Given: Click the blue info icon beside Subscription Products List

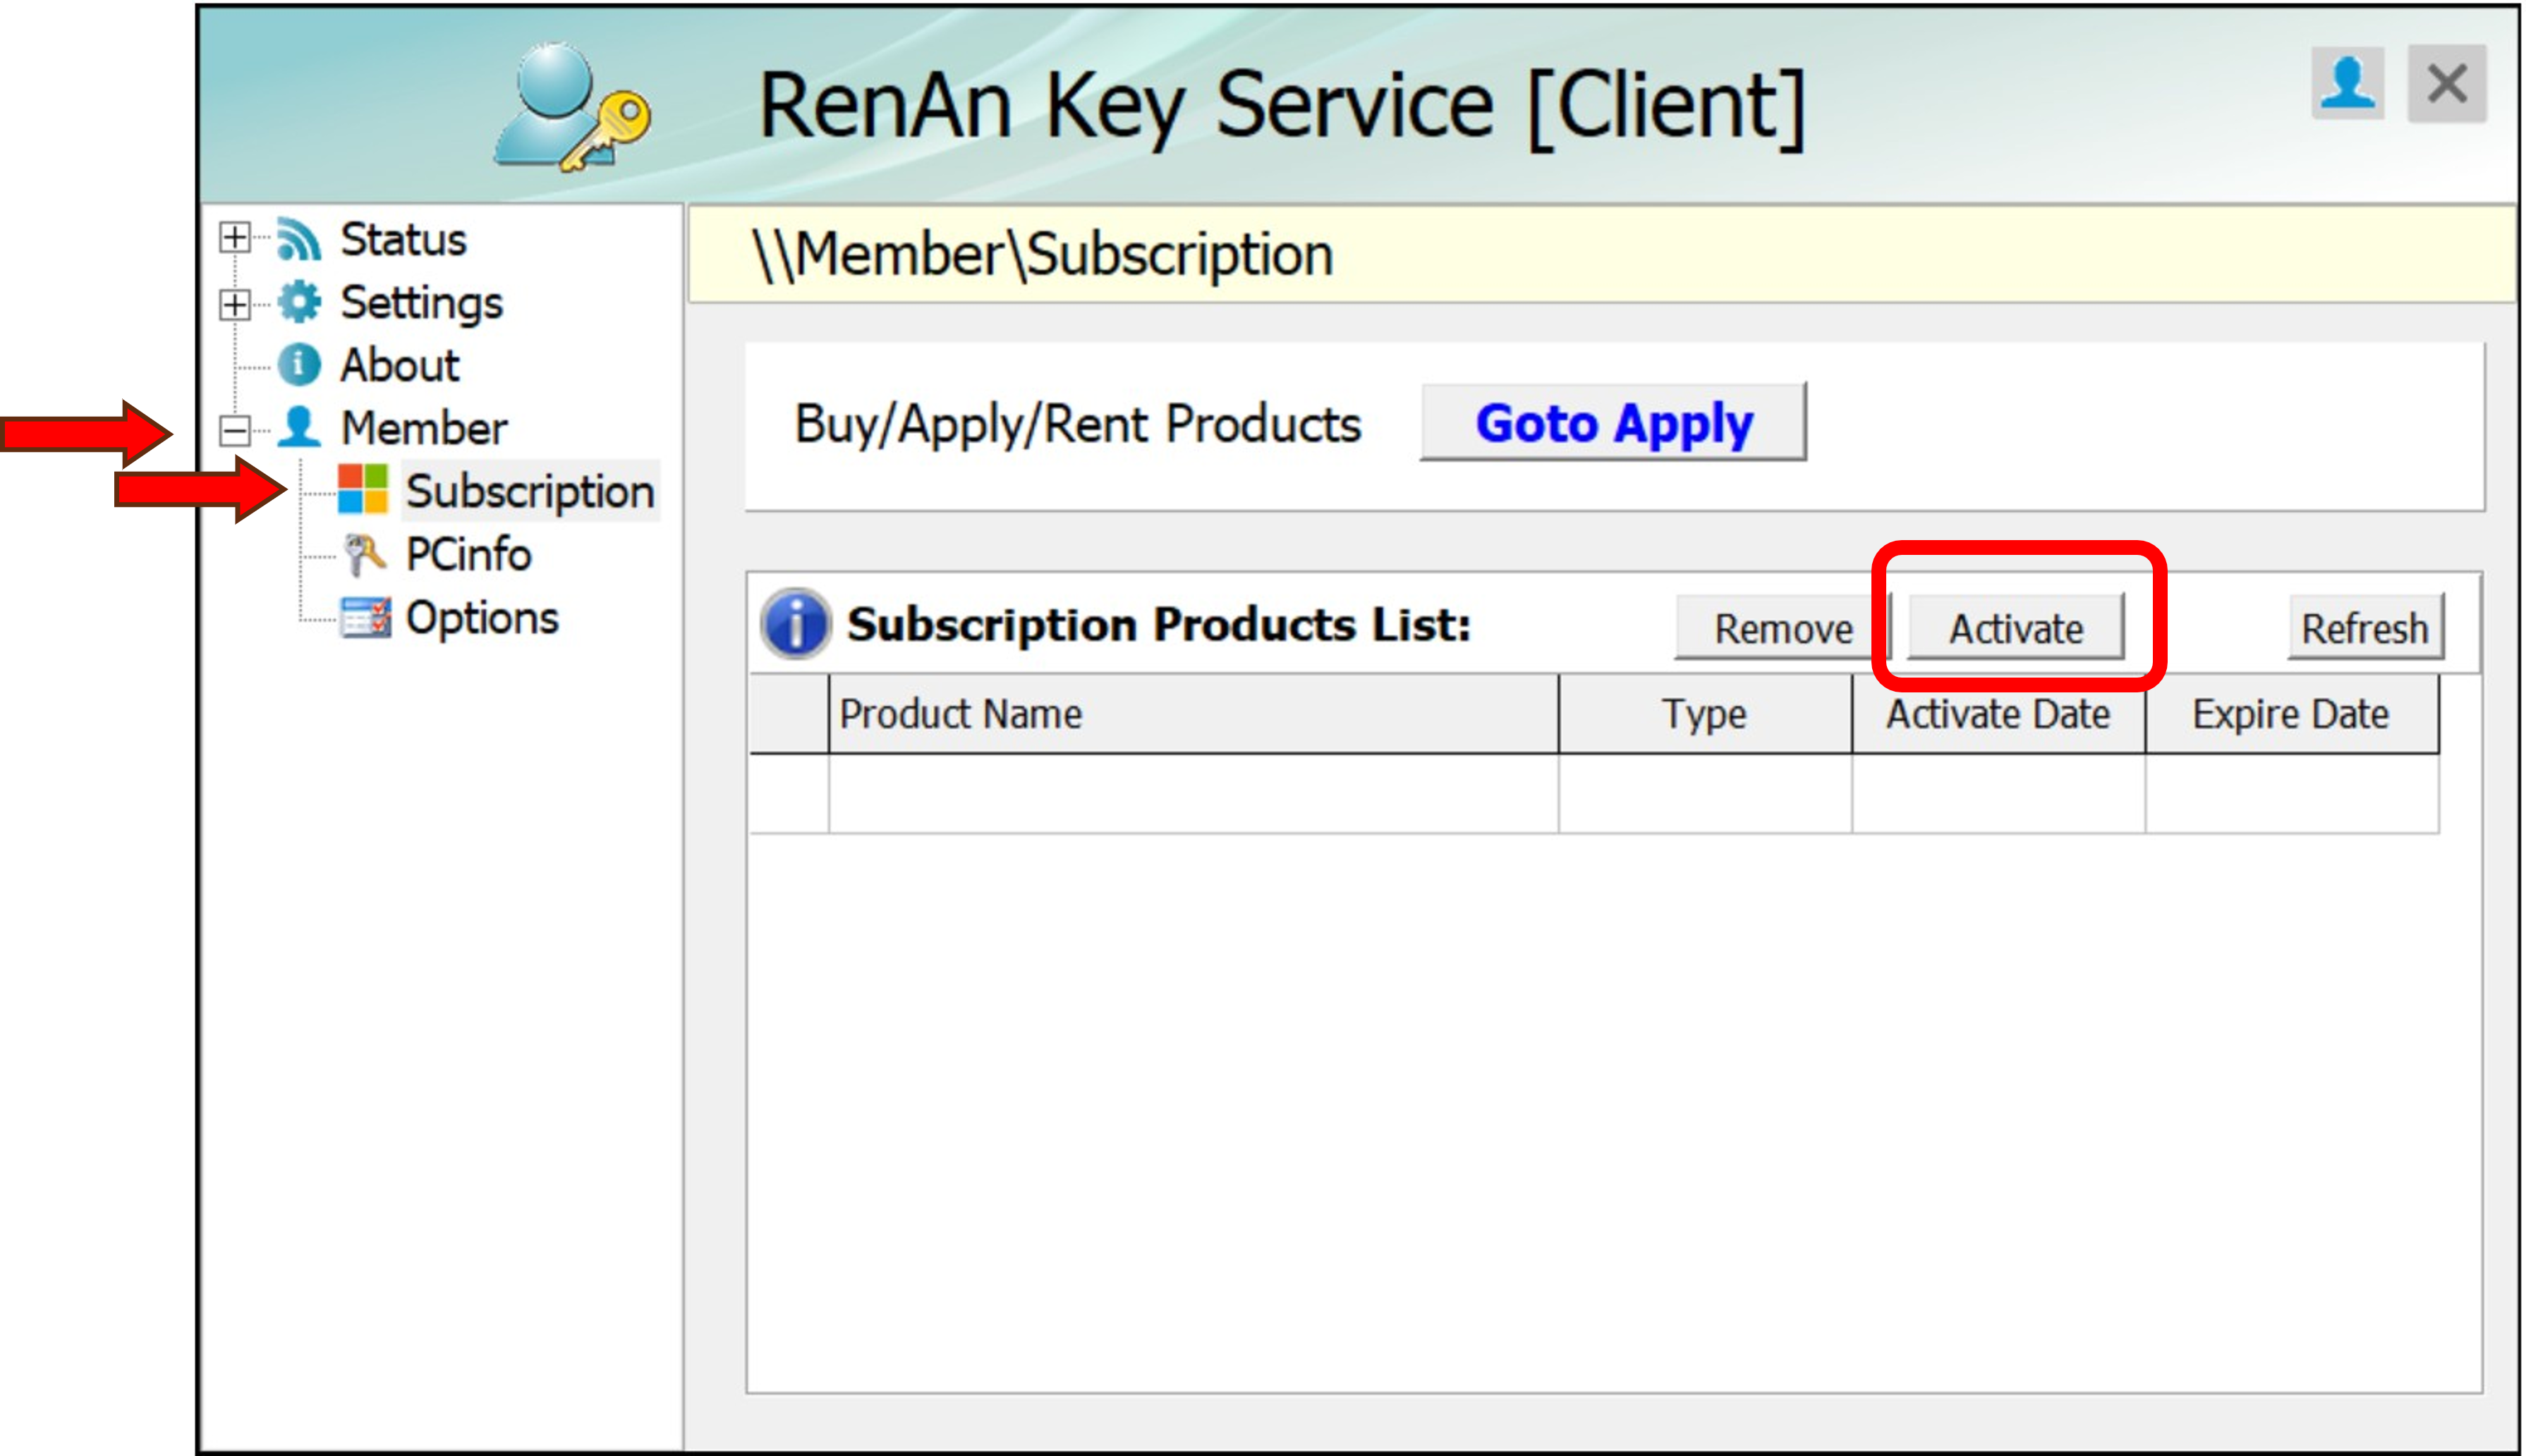Looking at the screenshot, I should click(x=795, y=624).
